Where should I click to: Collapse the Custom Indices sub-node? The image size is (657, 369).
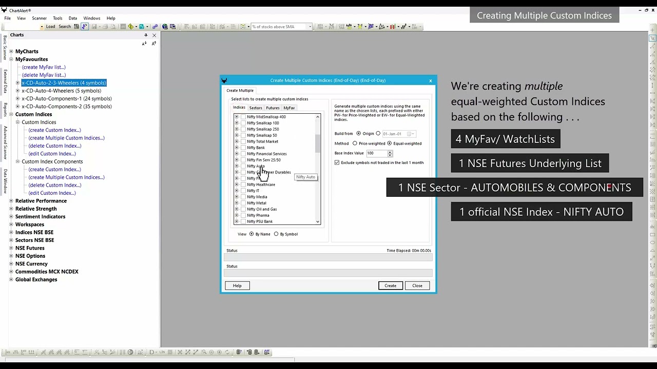coord(17,122)
